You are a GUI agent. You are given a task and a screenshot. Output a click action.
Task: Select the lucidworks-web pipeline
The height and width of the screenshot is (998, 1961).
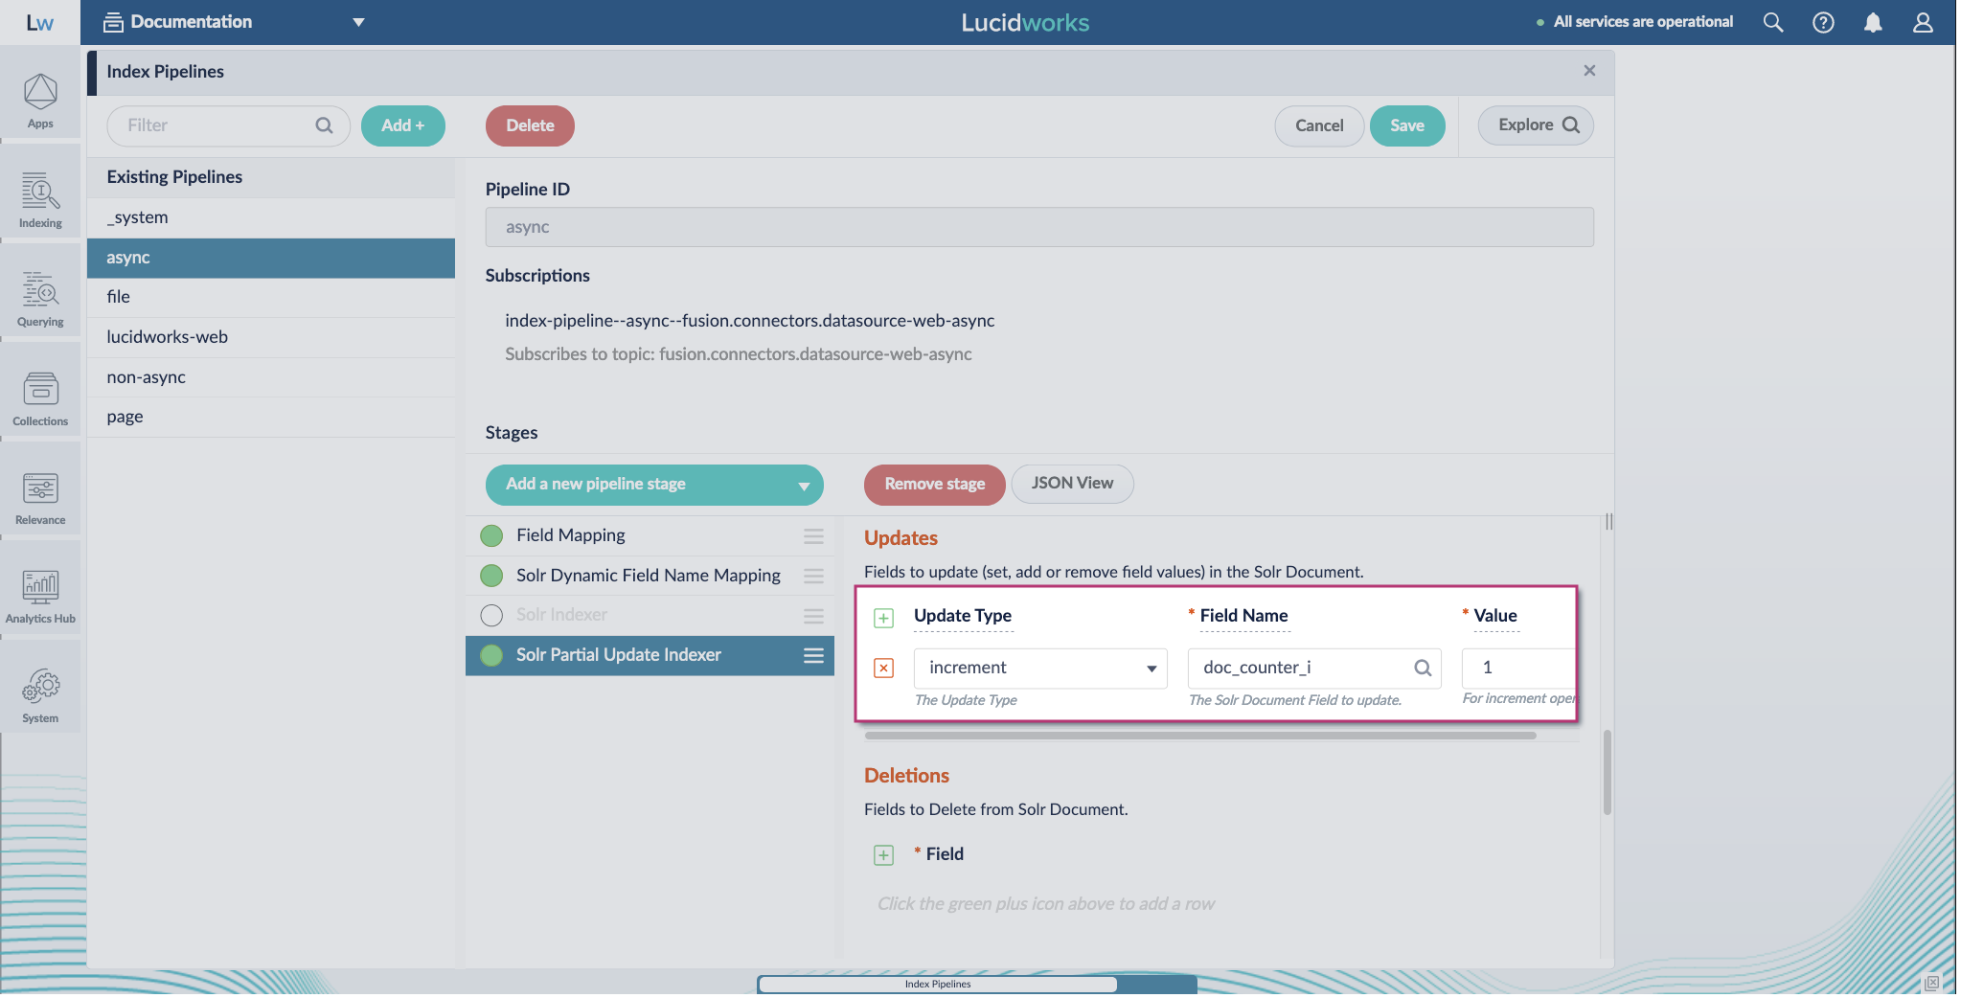pos(271,337)
